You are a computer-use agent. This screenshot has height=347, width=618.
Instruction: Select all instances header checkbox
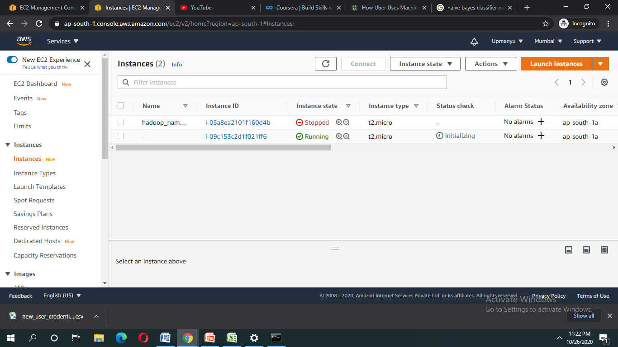[x=121, y=105]
